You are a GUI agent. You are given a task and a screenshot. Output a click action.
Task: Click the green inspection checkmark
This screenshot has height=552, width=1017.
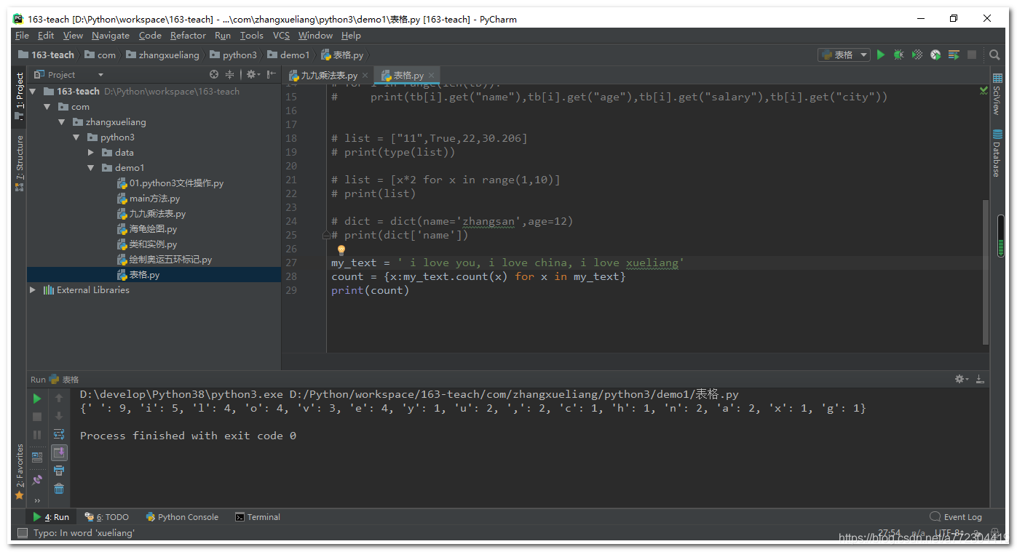[x=984, y=90]
